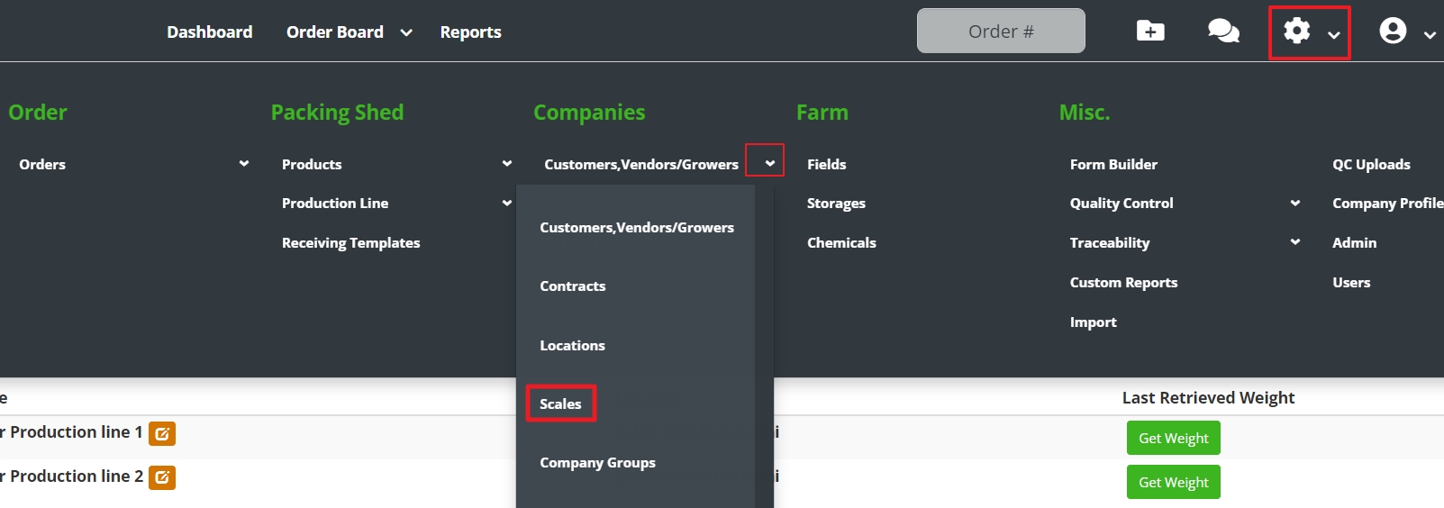
Task: Open the Reports page
Action: click(470, 32)
